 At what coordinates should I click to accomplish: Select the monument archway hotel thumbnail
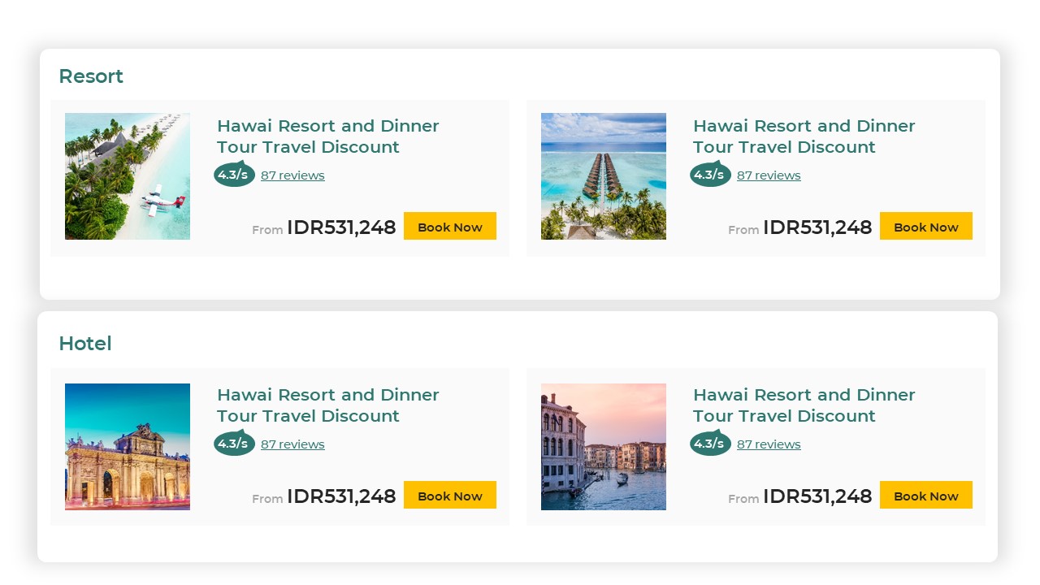(128, 446)
